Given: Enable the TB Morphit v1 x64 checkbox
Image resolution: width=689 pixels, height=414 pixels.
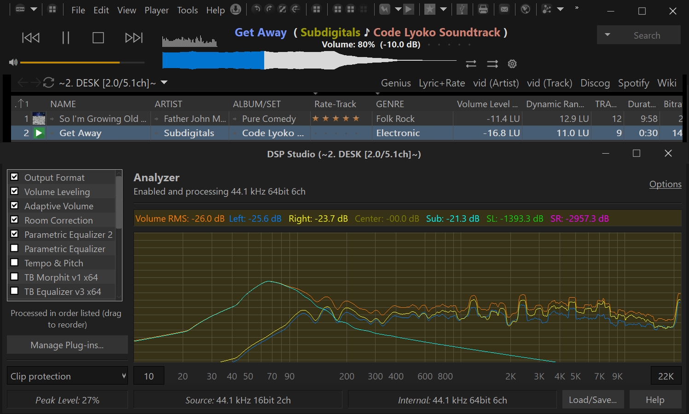Looking at the screenshot, I should [14, 277].
